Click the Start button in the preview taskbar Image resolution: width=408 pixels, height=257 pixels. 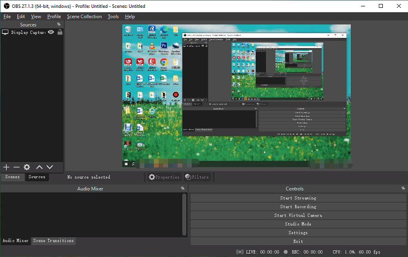coord(126,164)
